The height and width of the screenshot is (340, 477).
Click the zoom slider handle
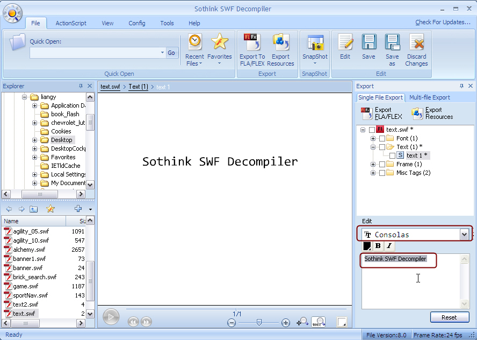click(x=259, y=322)
